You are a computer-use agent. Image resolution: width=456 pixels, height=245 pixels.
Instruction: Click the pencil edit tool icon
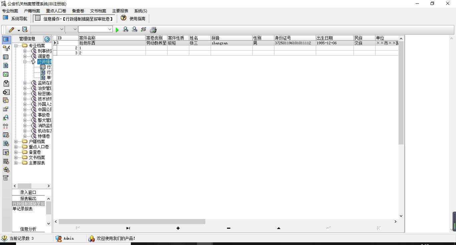12,30
